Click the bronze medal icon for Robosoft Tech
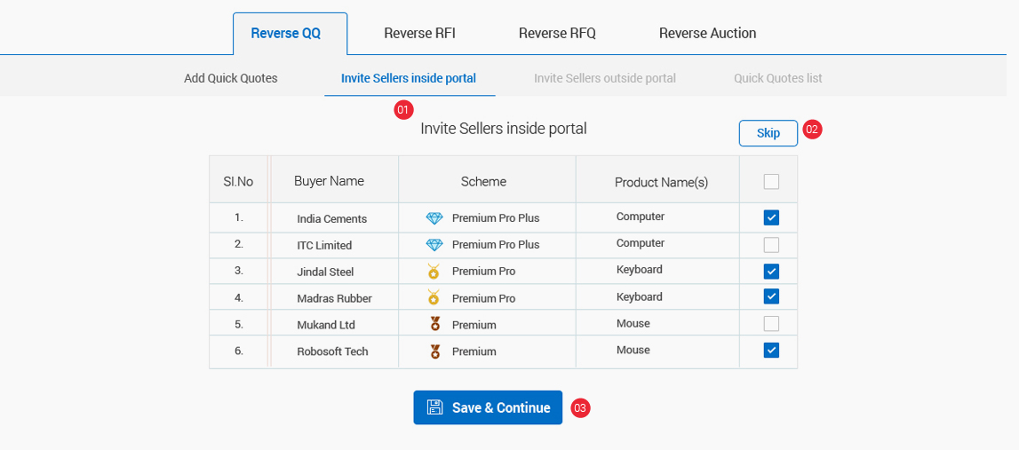This screenshot has width=1019, height=450. (434, 351)
